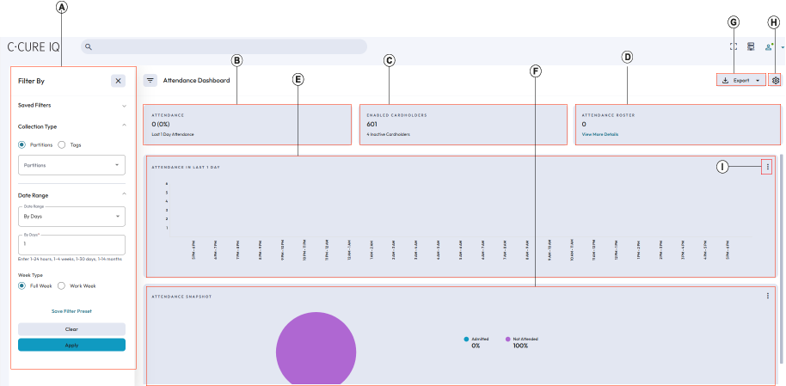Click the Apply filter button

pos(71,345)
